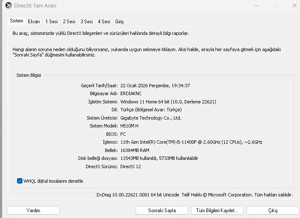Go to the 3 Sesi tab
This screenshot has width=300, height=218.
(87, 22)
